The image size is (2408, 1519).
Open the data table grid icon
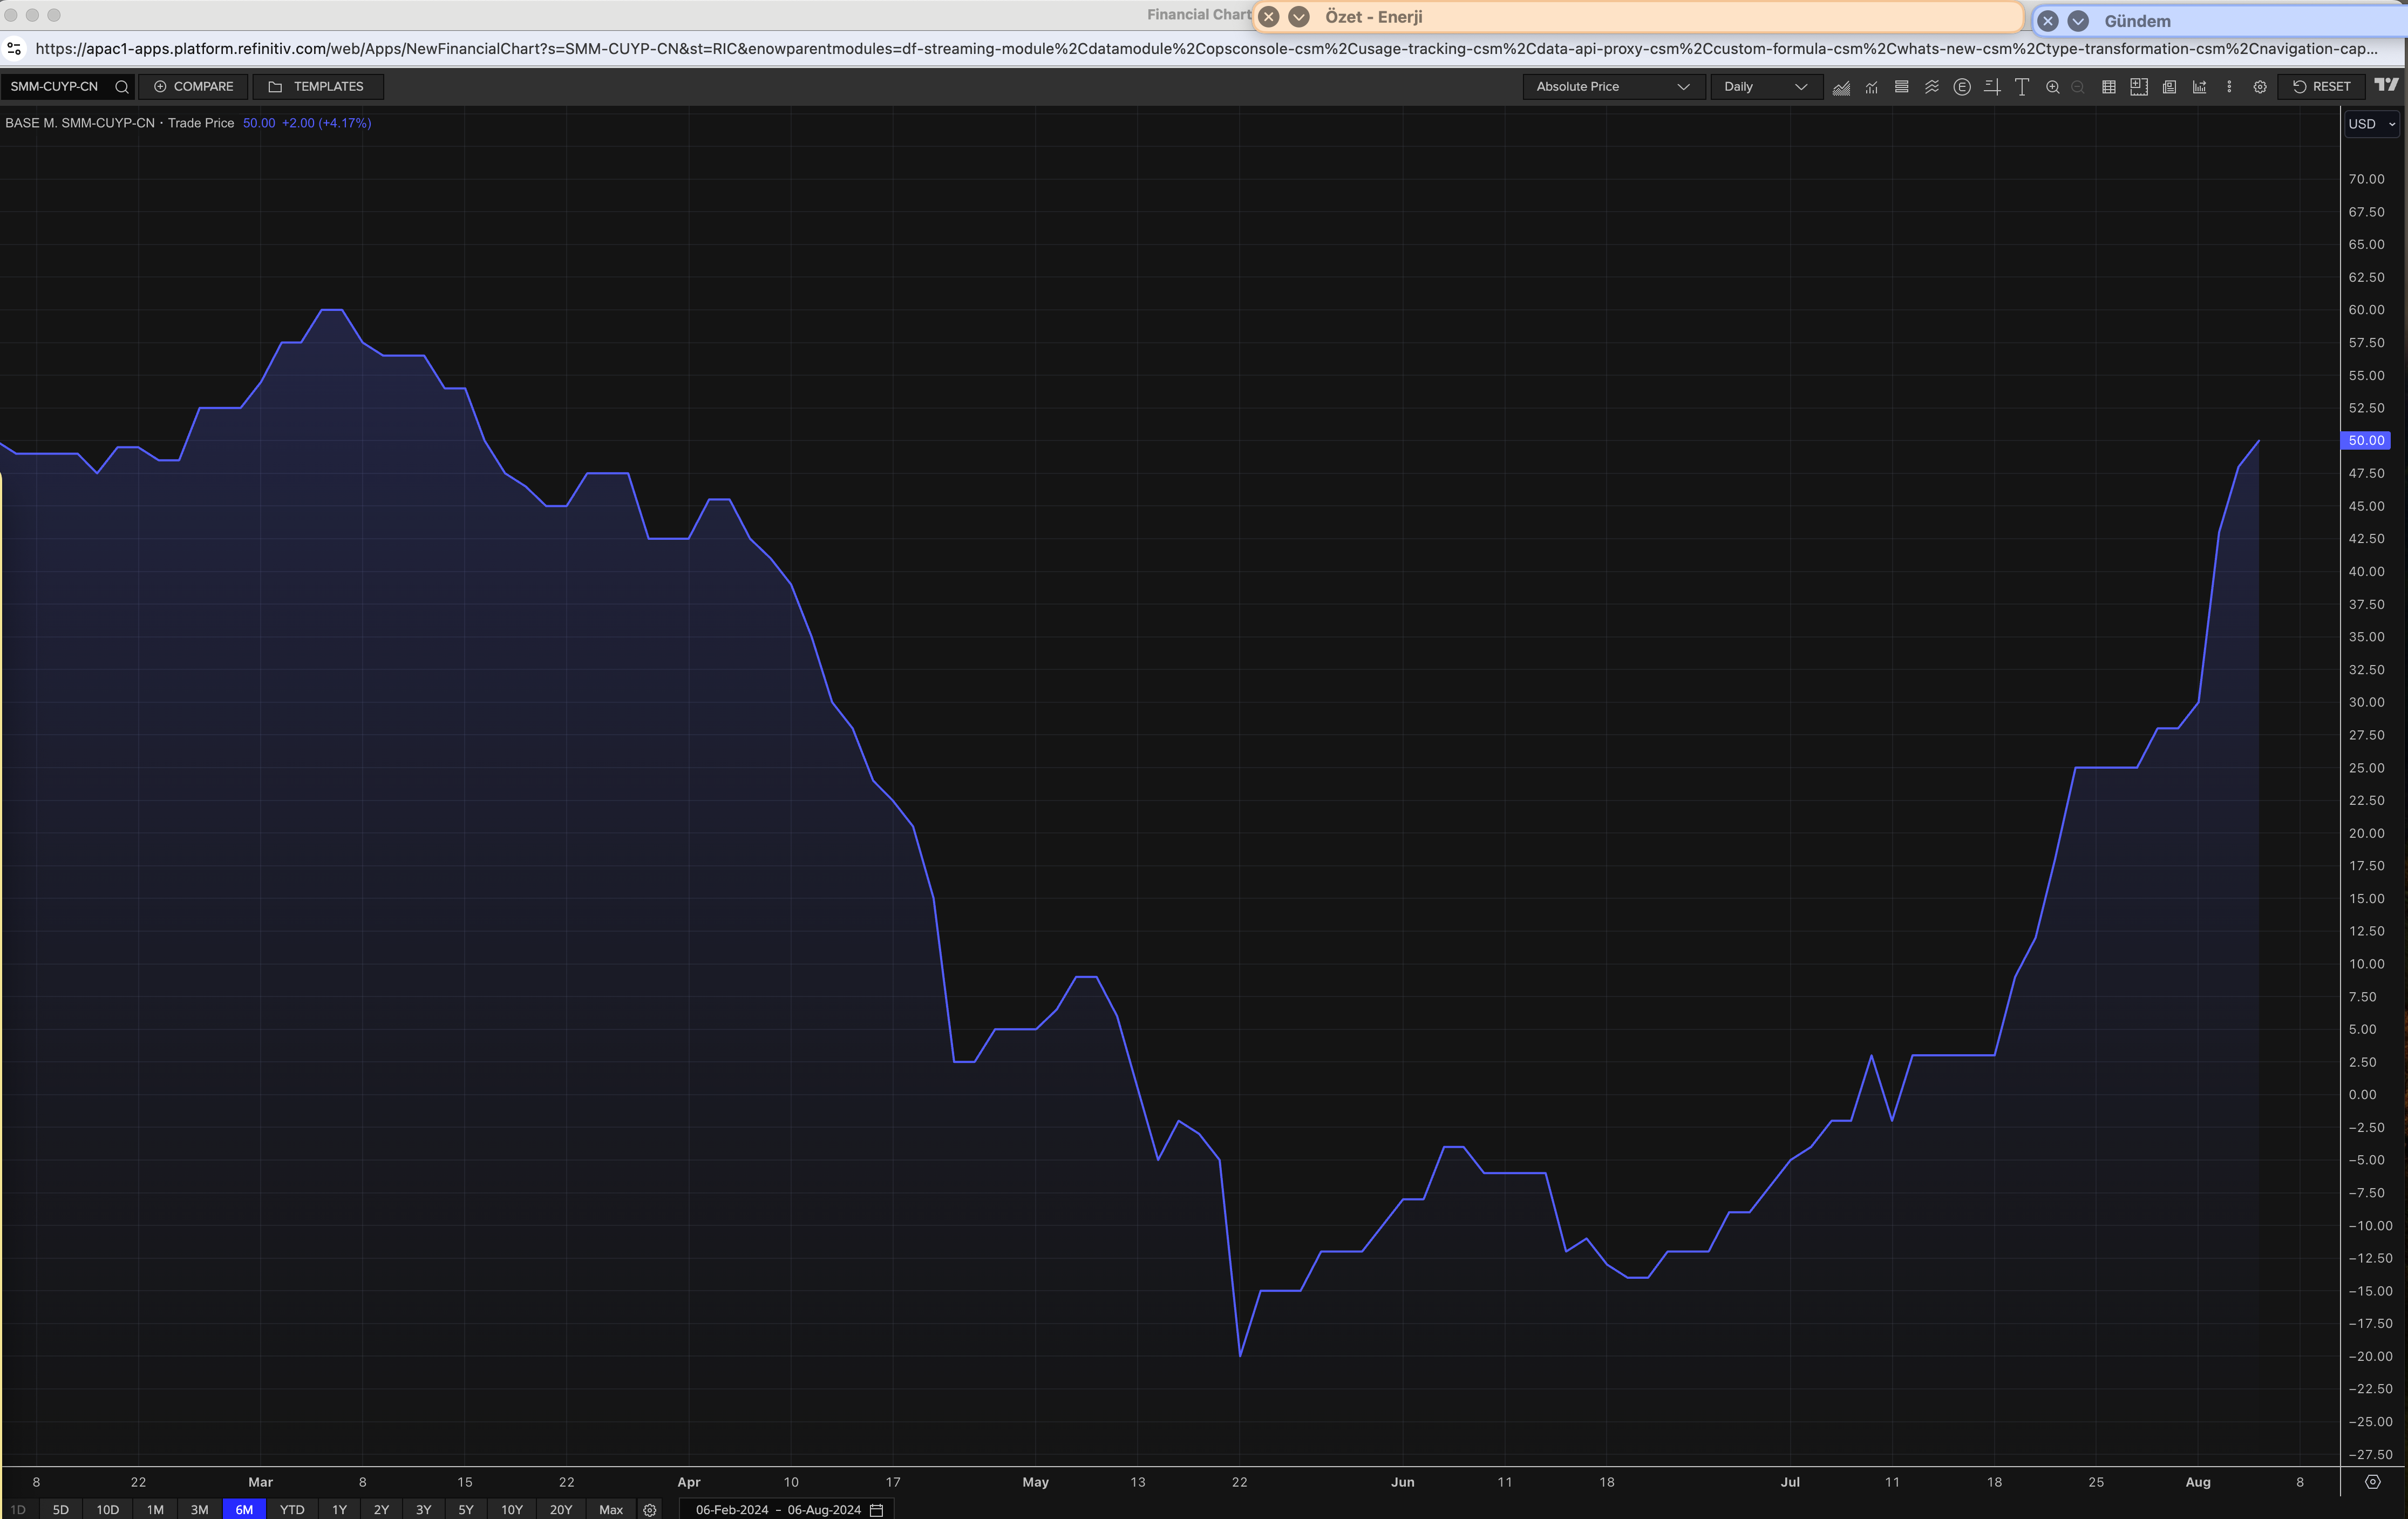2108,87
